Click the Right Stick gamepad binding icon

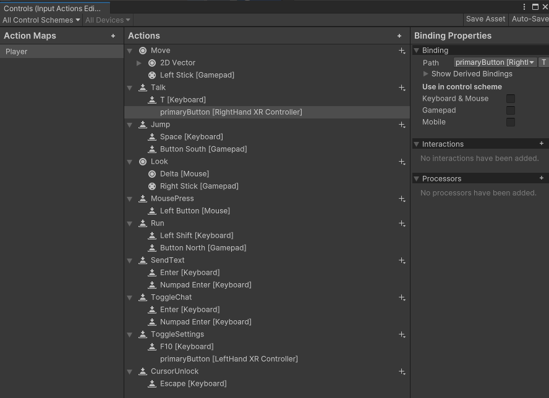click(x=152, y=186)
